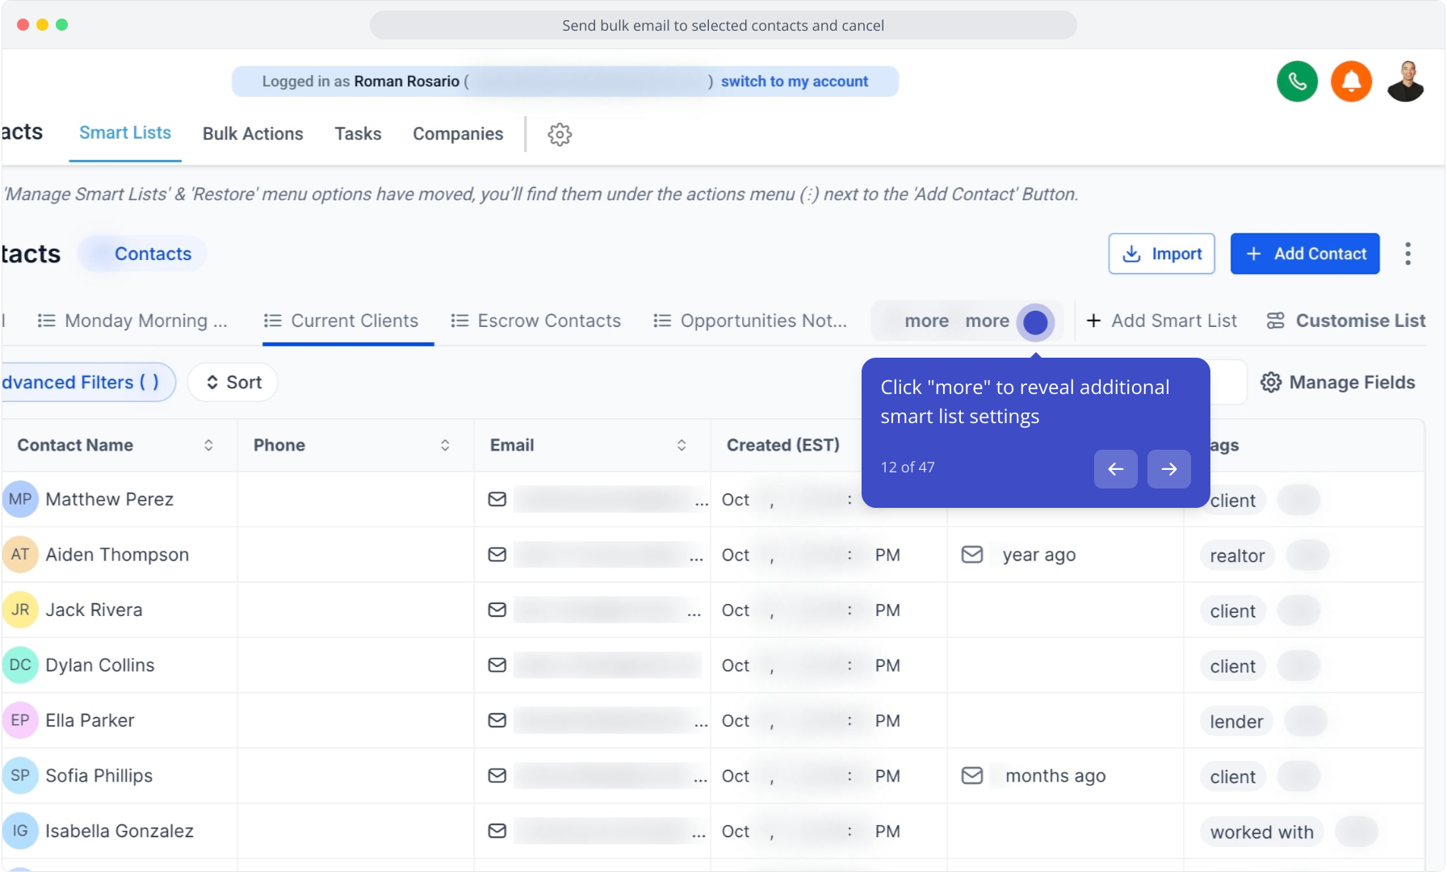Click the Import button

pyautogui.click(x=1161, y=254)
